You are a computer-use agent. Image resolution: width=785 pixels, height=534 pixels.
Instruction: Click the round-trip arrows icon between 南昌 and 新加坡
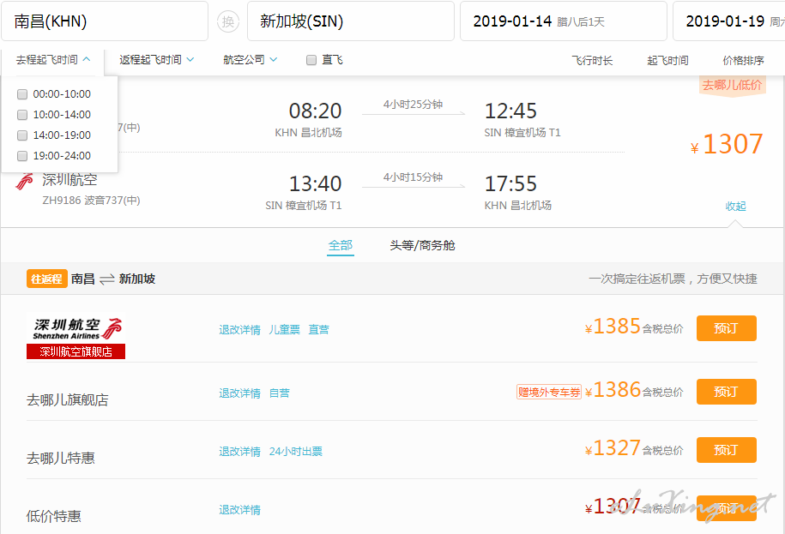click(107, 279)
